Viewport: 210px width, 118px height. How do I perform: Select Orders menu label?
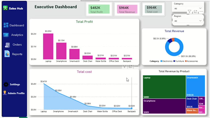click(x=17, y=45)
